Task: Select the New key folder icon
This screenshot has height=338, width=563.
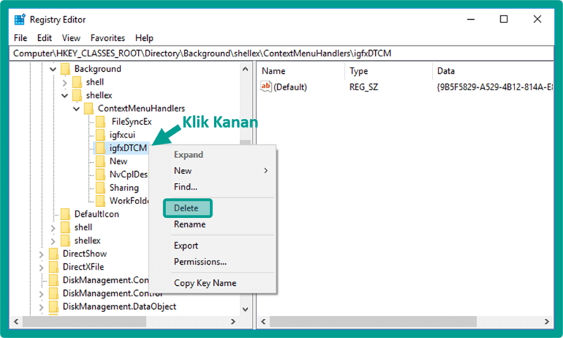Action: 100,161
